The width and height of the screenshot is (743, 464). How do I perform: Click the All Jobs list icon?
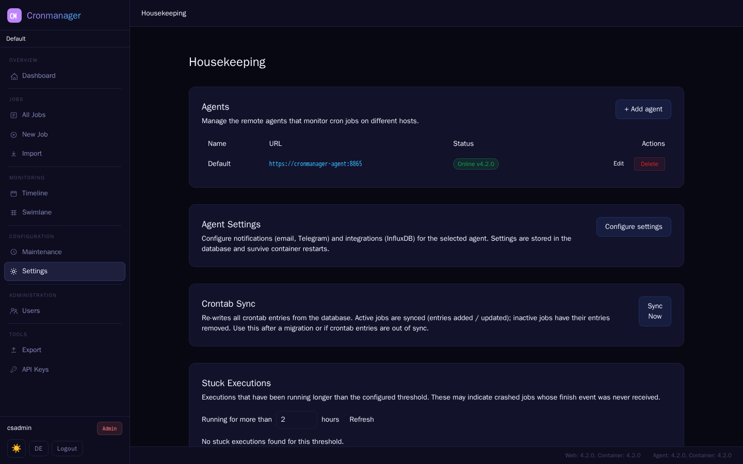(14, 115)
